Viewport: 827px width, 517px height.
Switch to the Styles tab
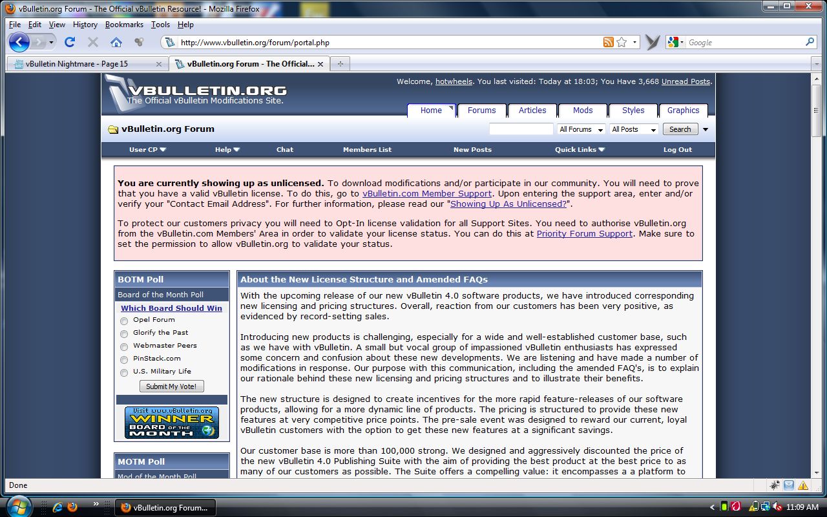[633, 111]
